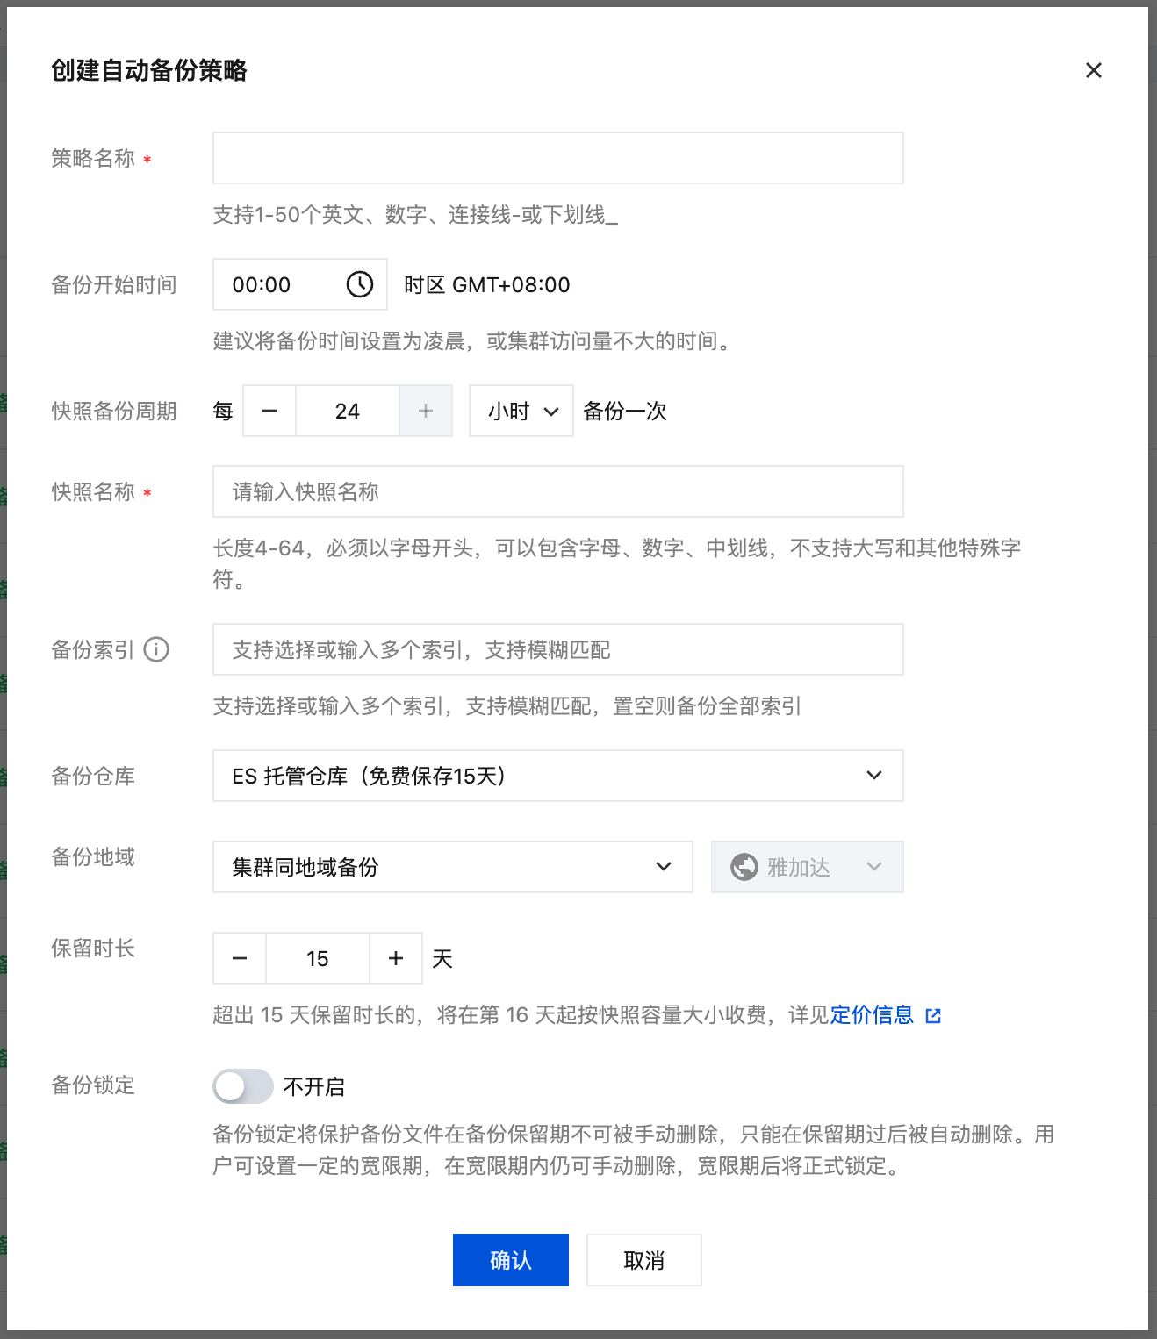This screenshot has height=1339, width=1157.
Task: Expand the 雅加达 region selector
Action: [x=808, y=867]
